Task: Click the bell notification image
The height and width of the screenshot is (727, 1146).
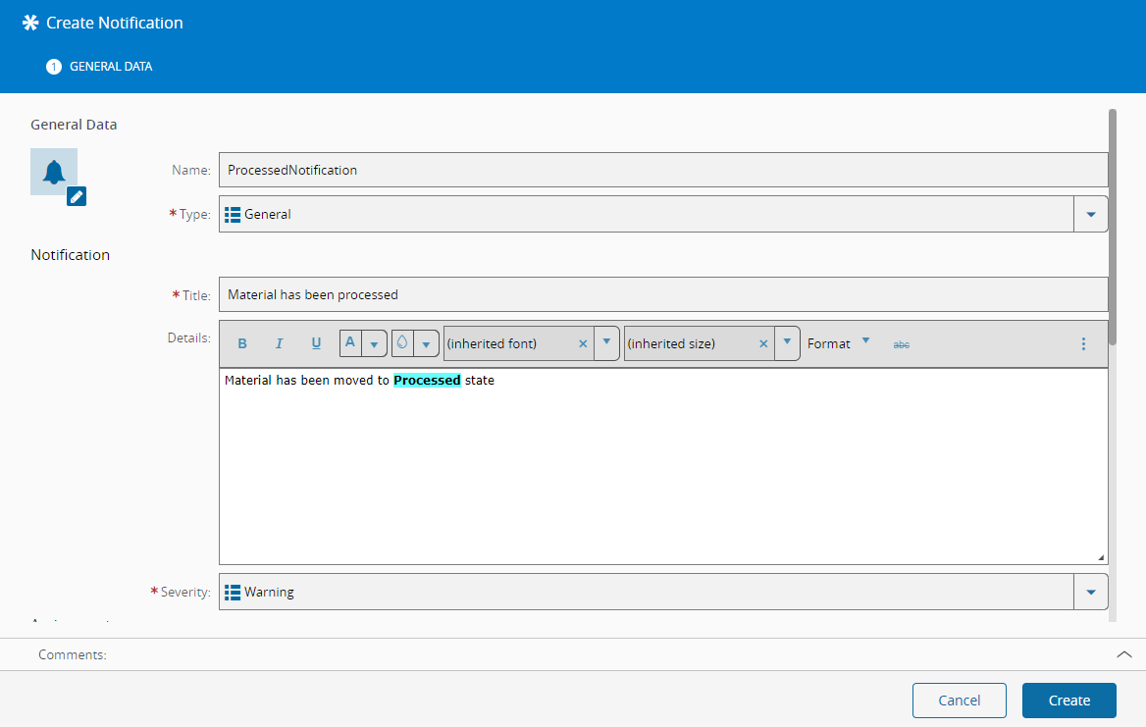Action: (53, 172)
